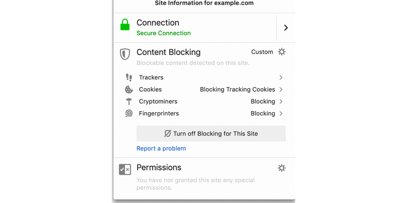Select the Blocking Tracking Cookies status
The width and height of the screenshot is (407, 203).
(x=237, y=89)
